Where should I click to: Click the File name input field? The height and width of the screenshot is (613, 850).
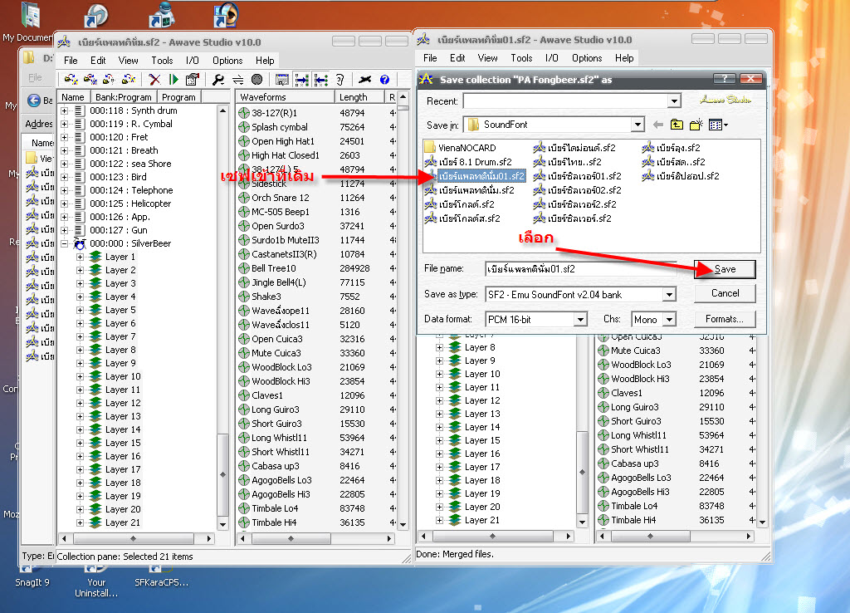(x=580, y=269)
